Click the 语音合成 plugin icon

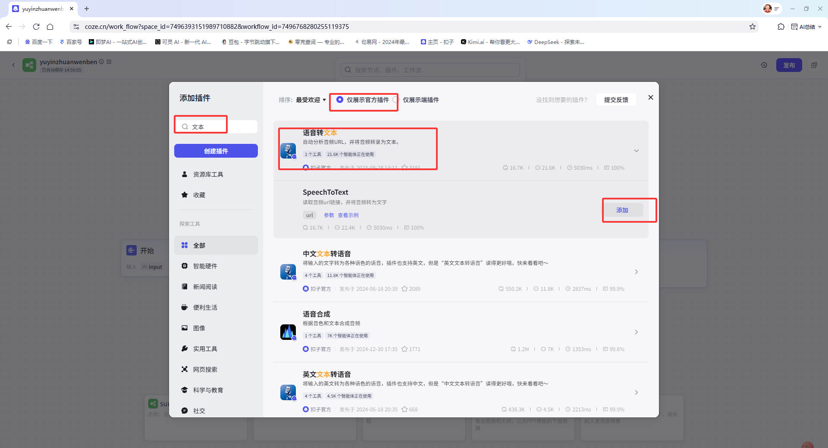tap(288, 332)
